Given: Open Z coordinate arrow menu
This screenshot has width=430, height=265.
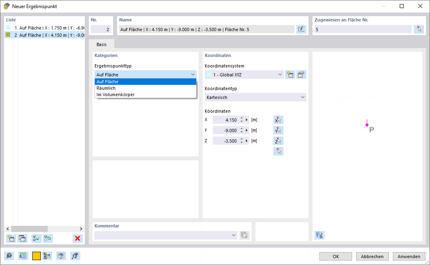Looking at the screenshot, I should 247,141.
